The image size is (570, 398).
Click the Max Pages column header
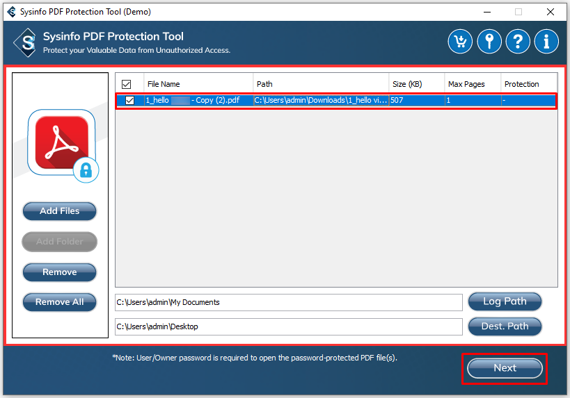click(x=472, y=84)
